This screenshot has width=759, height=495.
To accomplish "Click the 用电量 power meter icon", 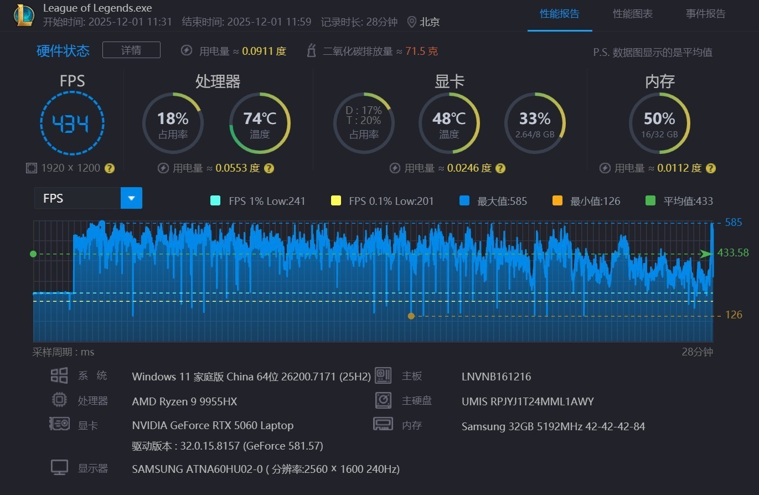I will (187, 50).
